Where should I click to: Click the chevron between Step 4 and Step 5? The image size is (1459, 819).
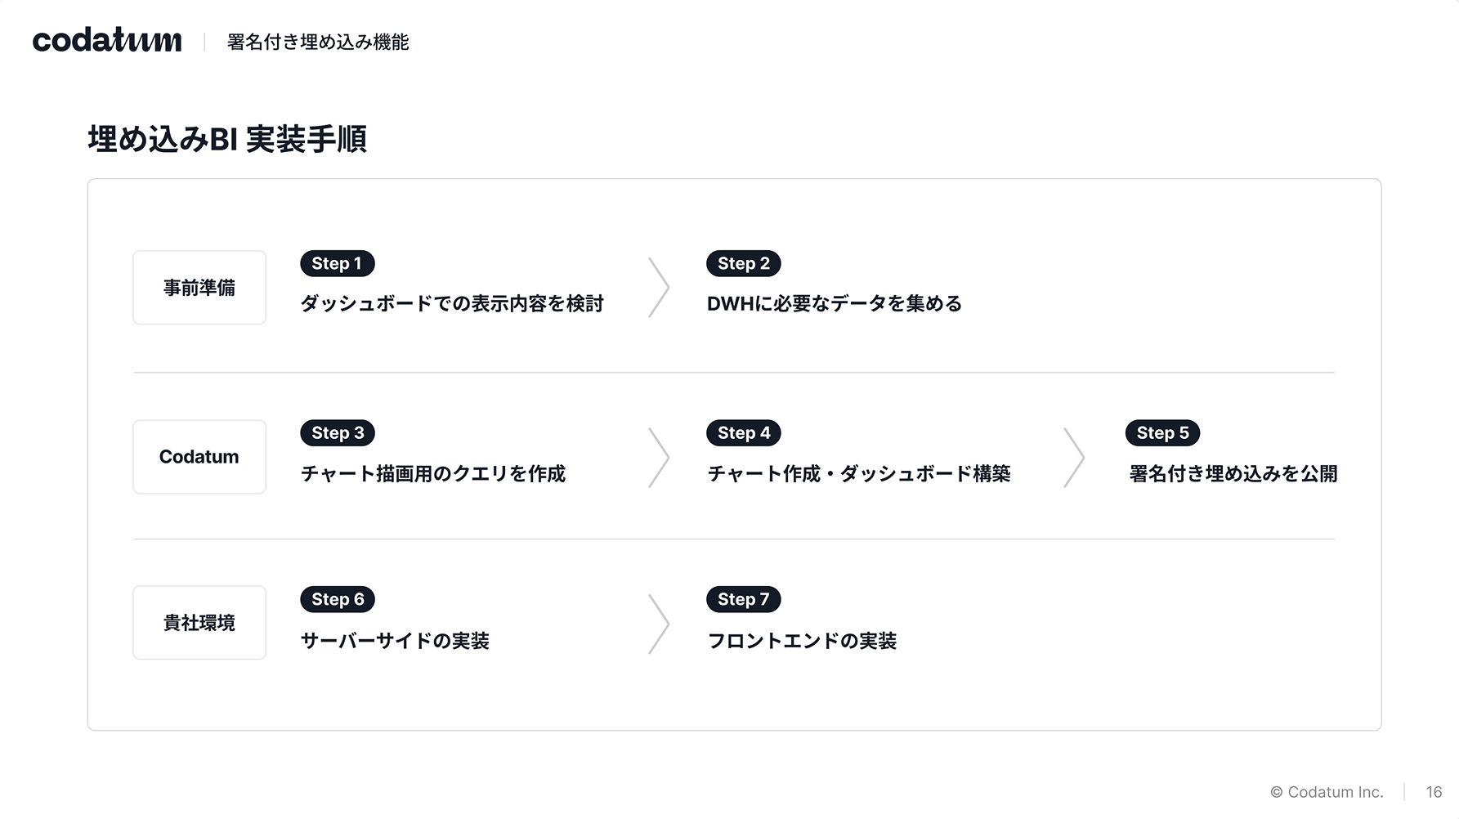click(1074, 458)
